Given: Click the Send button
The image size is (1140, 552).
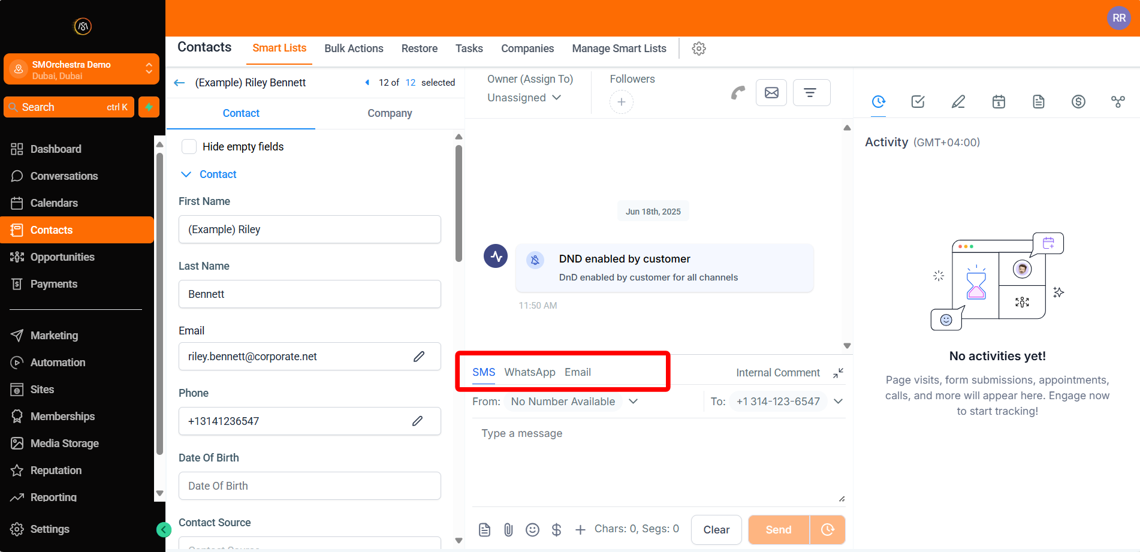Looking at the screenshot, I should point(778,530).
